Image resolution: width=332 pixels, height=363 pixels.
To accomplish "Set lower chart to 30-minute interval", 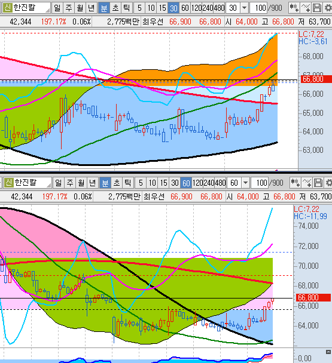I will [175, 183].
